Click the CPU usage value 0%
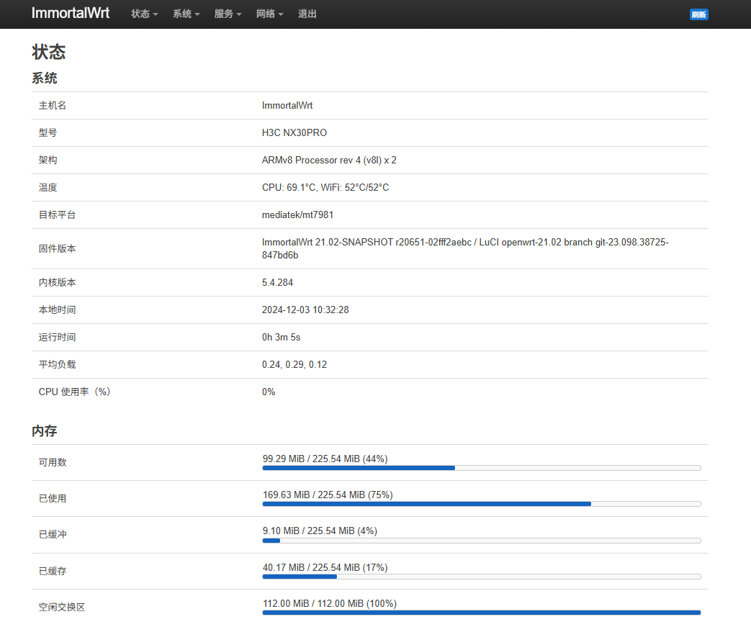Viewport: 751px width, 627px height. pyautogui.click(x=269, y=392)
